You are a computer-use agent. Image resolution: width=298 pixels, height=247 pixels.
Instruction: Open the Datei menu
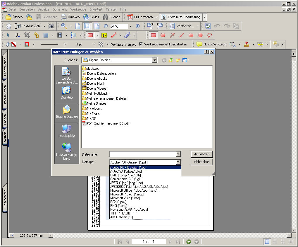(12, 9)
